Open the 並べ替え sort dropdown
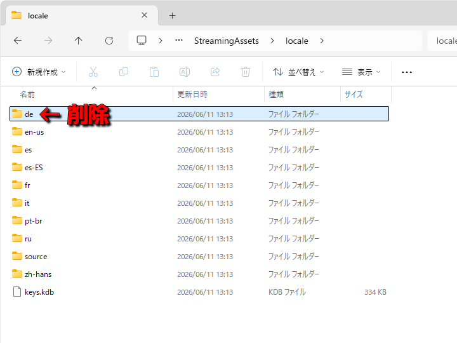Image resolution: width=457 pixels, height=343 pixels. 298,72
